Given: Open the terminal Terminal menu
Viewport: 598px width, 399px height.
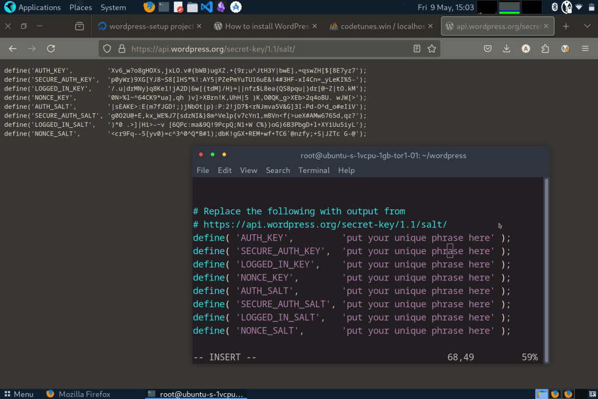Looking at the screenshot, I should click(314, 170).
